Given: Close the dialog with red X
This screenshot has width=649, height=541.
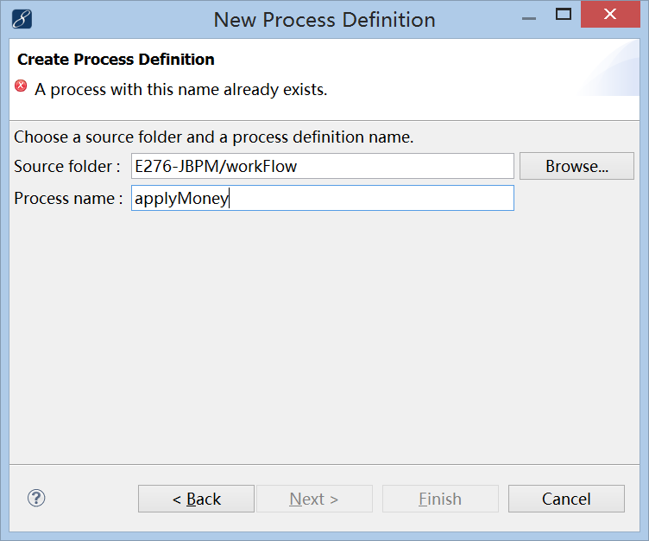Looking at the screenshot, I should [x=611, y=15].
